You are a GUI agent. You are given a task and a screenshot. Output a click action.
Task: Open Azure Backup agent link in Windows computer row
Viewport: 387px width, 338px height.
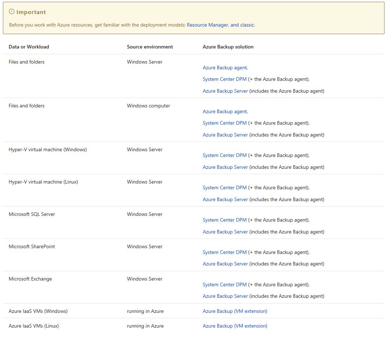click(225, 111)
